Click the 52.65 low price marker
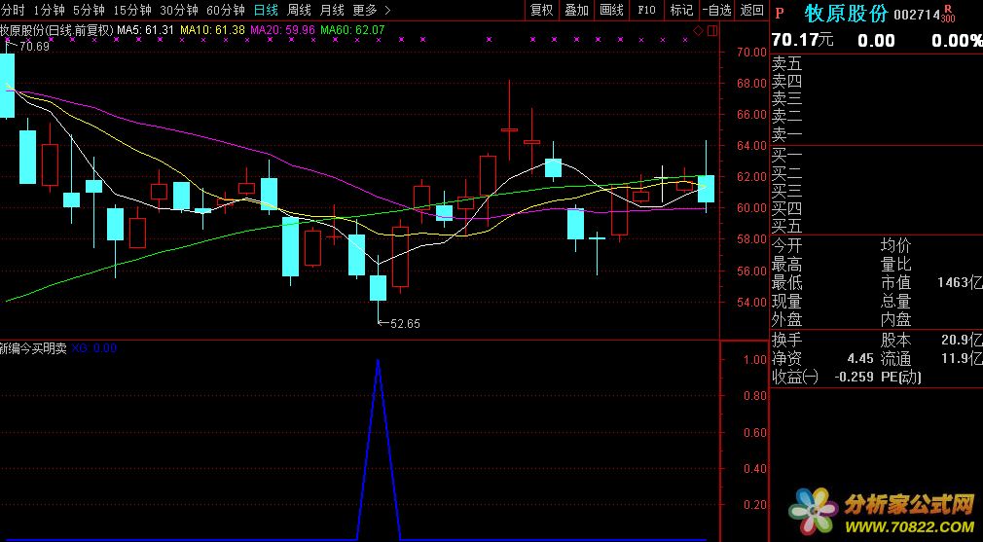The height and width of the screenshot is (542, 983). [x=405, y=324]
